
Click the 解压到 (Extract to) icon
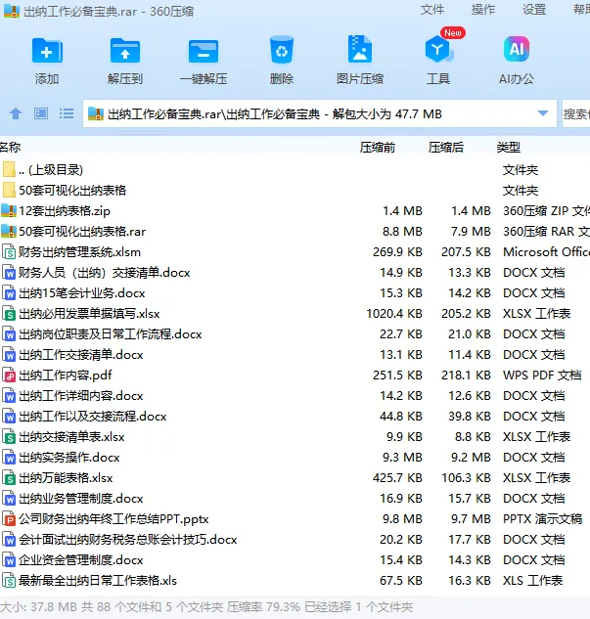(125, 51)
